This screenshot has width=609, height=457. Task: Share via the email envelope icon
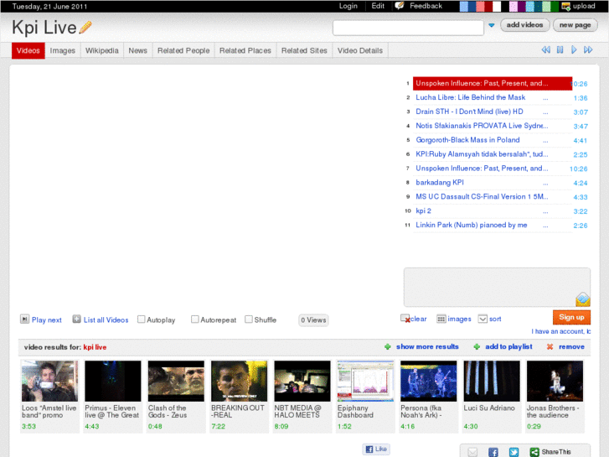click(472, 452)
